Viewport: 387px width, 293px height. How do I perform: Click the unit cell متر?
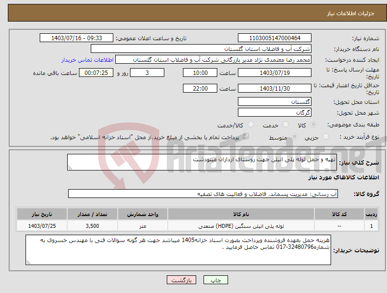coord(143,226)
